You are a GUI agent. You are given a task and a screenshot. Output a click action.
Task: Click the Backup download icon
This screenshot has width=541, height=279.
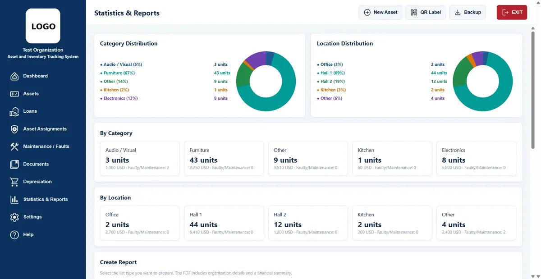[x=458, y=13]
